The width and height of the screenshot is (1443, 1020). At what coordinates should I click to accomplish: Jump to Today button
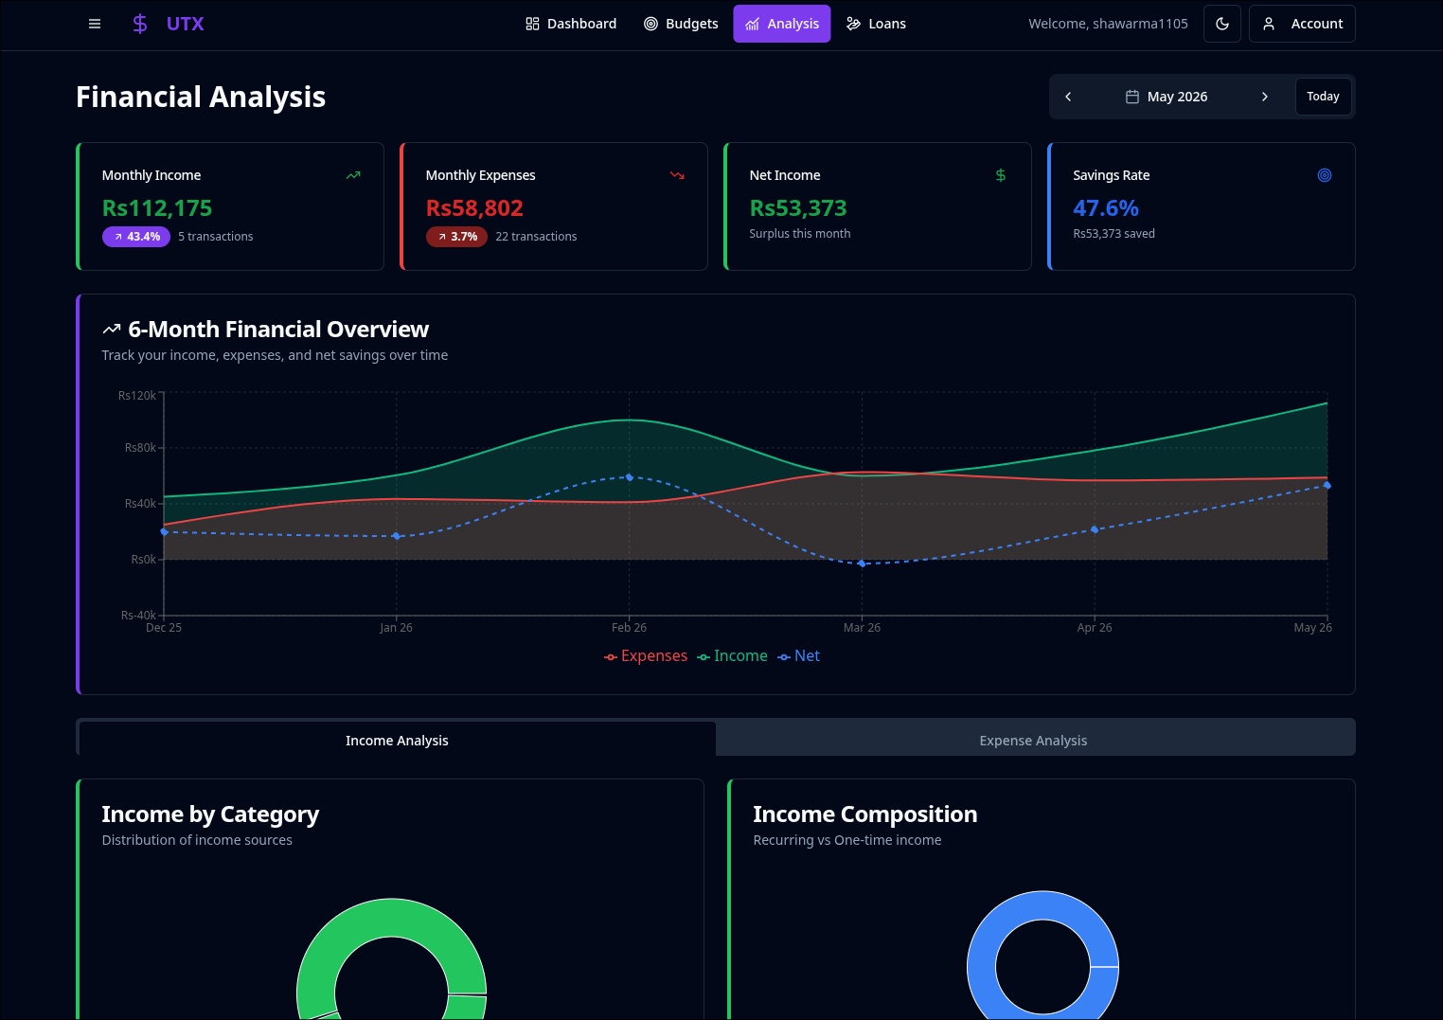(x=1323, y=97)
